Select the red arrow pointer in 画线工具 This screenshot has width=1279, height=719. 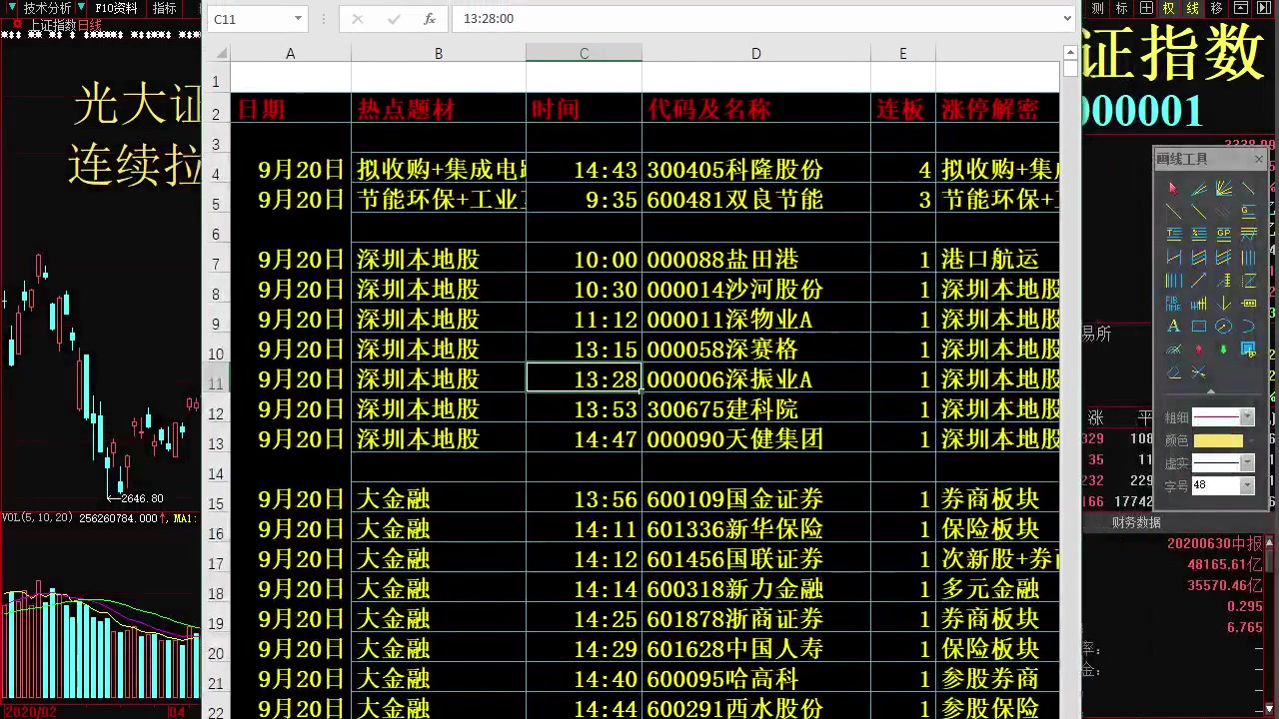click(1174, 188)
